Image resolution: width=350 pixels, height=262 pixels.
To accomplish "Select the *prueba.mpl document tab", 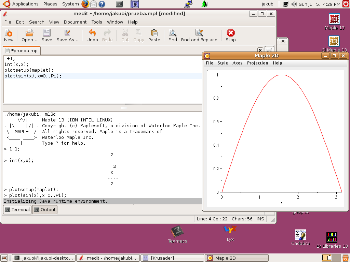I will (x=22, y=50).
